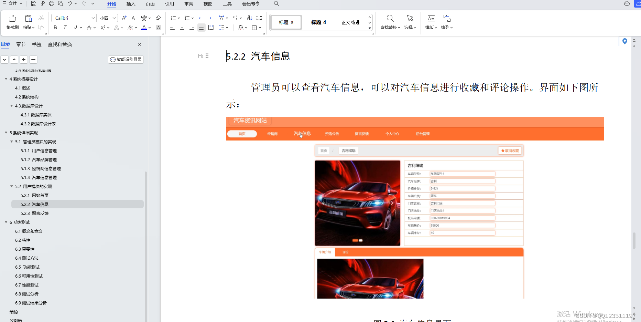This screenshot has height=322, width=641.
Task: Click the Save document icon
Action: [33, 3]
